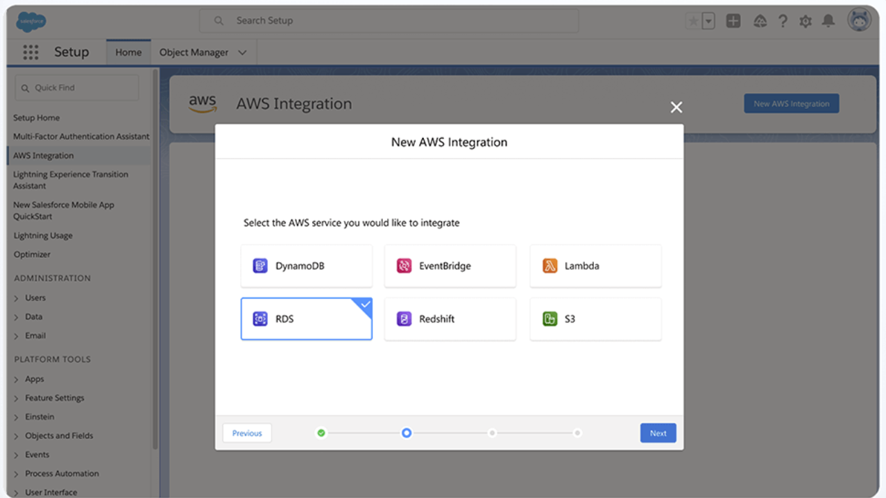Open notifications via the bell icon
The height and width of the screenshot is (498, 886).
(828, 21)
